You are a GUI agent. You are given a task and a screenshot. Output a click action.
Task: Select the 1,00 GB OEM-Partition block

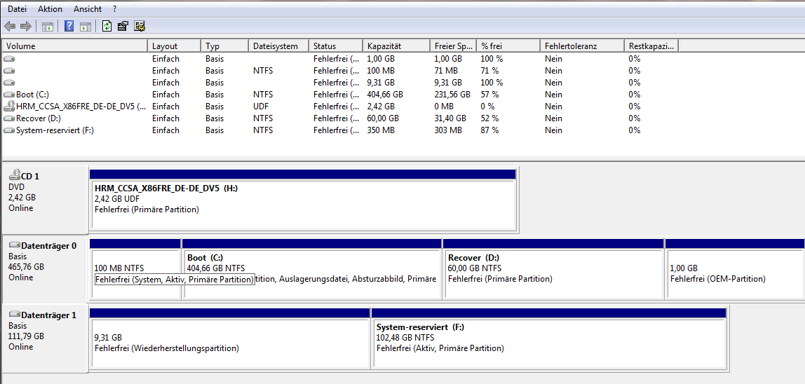click(x=733, y=273)
